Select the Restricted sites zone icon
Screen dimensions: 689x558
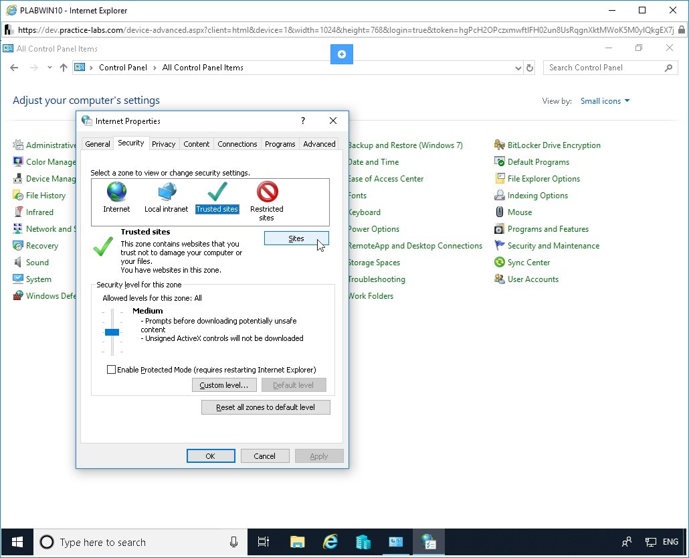(267, 192)
